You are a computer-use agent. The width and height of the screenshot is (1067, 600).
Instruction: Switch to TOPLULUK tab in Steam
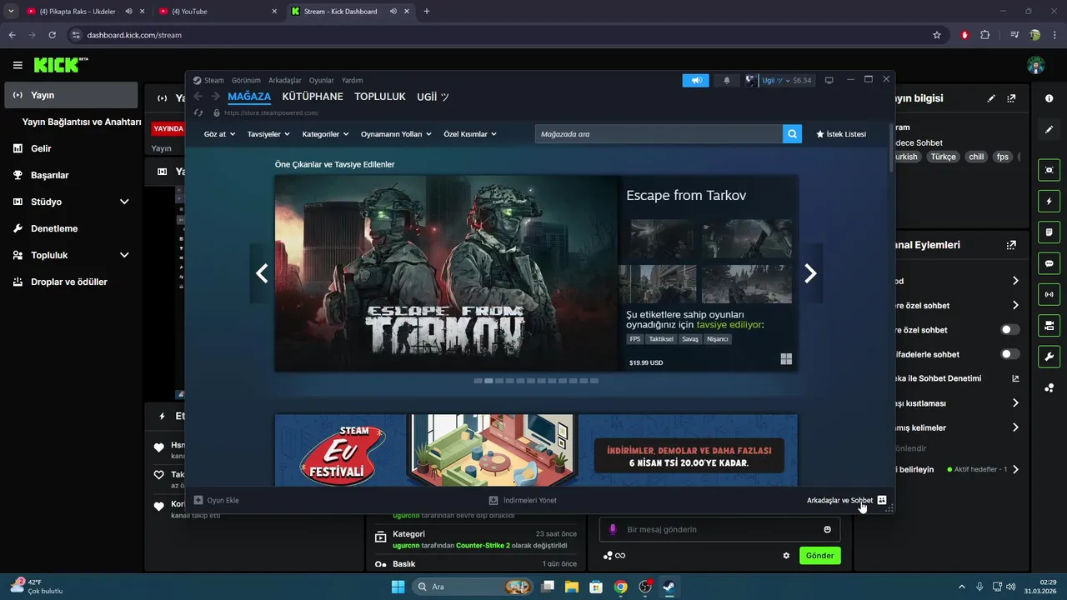(x=380, y=97)
